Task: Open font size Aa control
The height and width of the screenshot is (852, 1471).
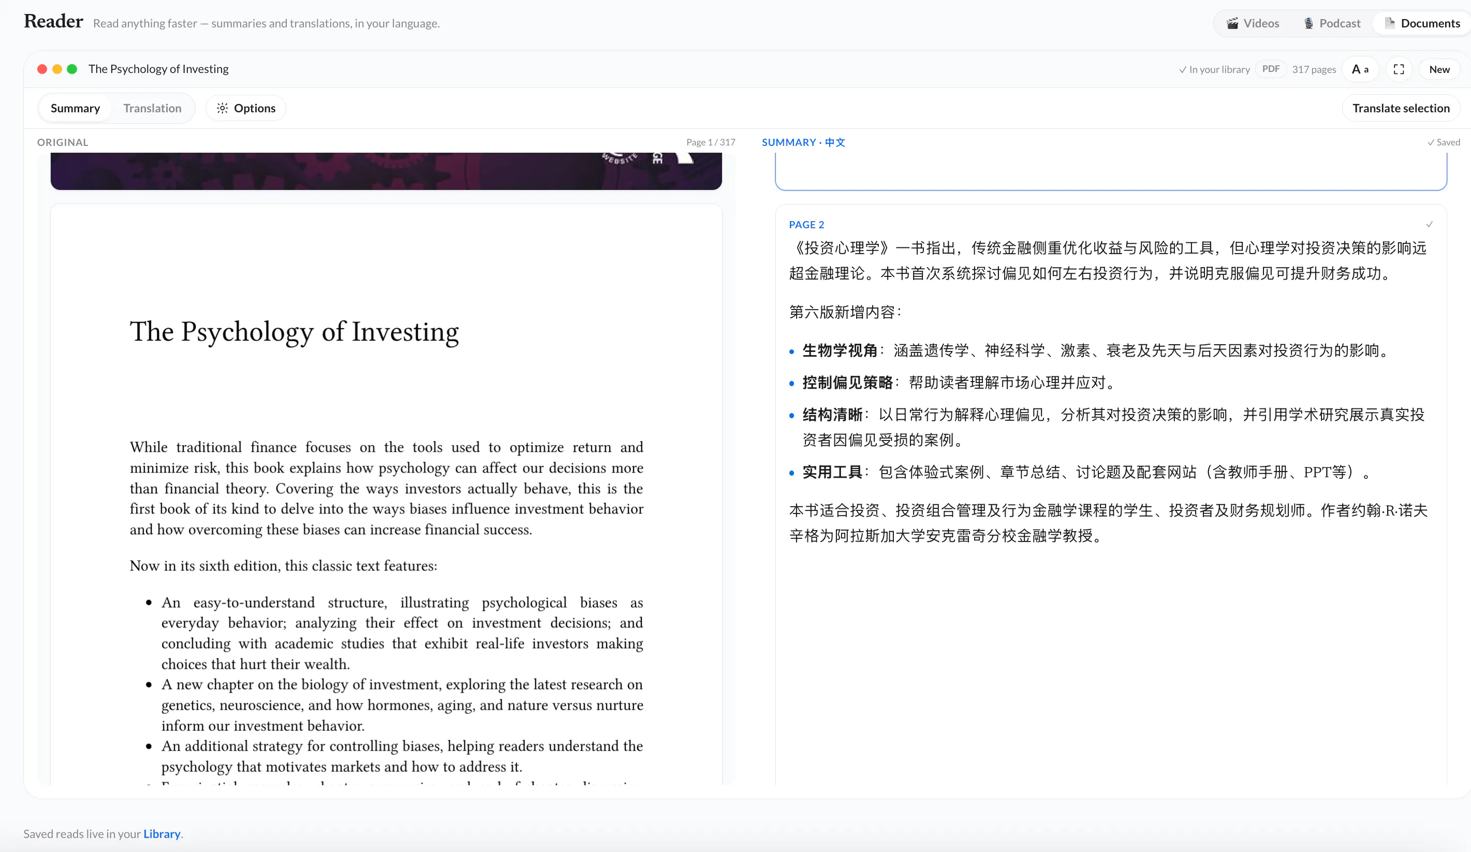Action: tap(1360, 69)
